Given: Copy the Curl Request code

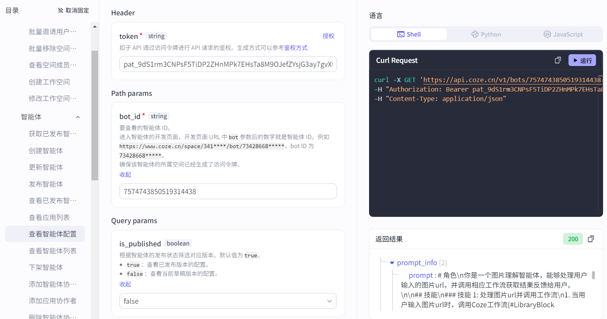Looking at the screenshot, I should [x=558, y=60].
